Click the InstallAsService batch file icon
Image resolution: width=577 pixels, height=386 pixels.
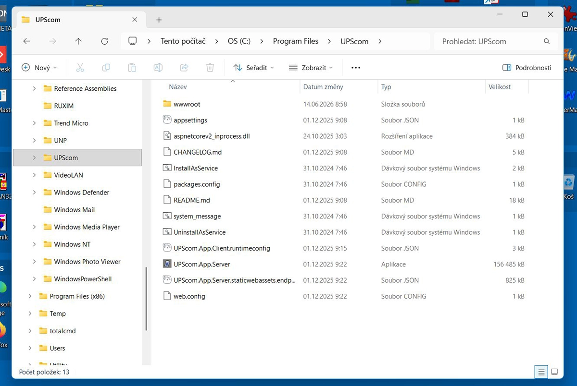point(167,168)
